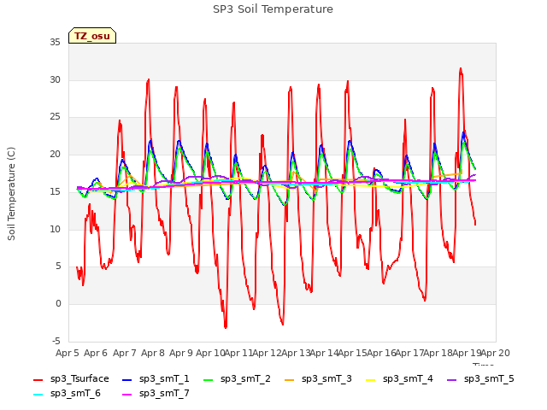Click the orange sp3_smT_3 legend swatch
This screenshot has width=547, height=410.
coord(289,379)
